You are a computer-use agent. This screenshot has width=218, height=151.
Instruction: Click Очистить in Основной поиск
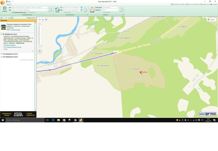[x=31, y=13]
